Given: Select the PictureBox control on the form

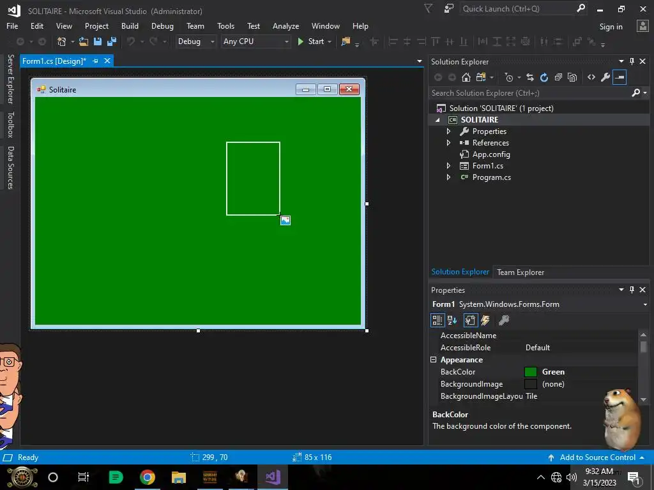Looking at the screenshot, I should pyautogui.click(x=253, y=179).
